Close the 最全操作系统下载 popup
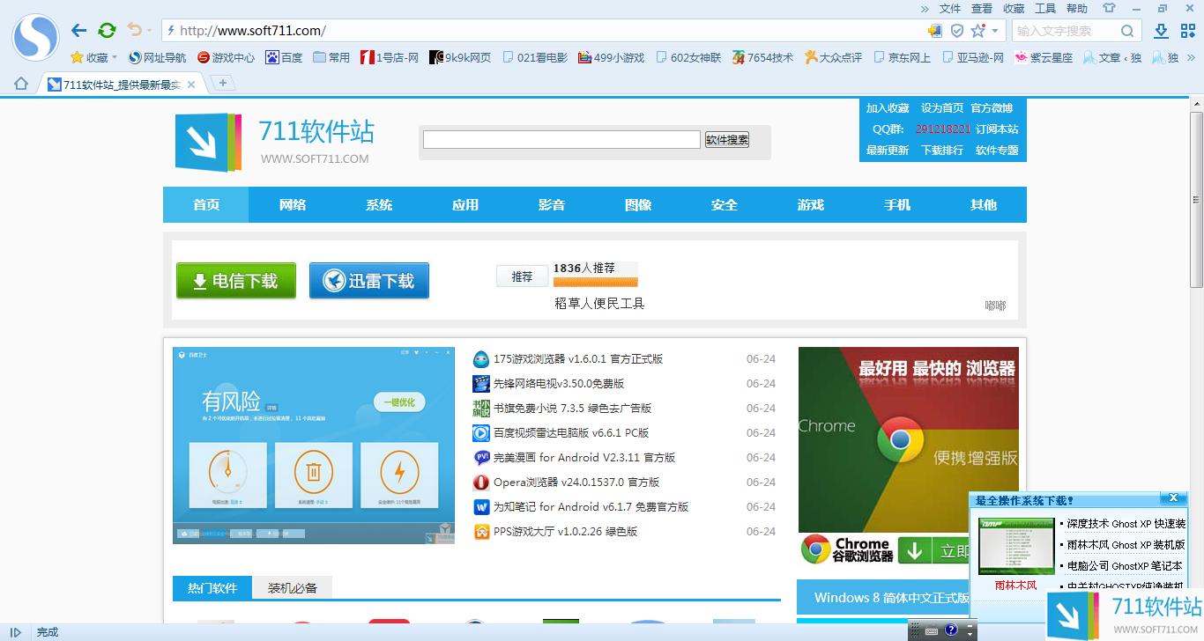 [x=1173, y=498]
